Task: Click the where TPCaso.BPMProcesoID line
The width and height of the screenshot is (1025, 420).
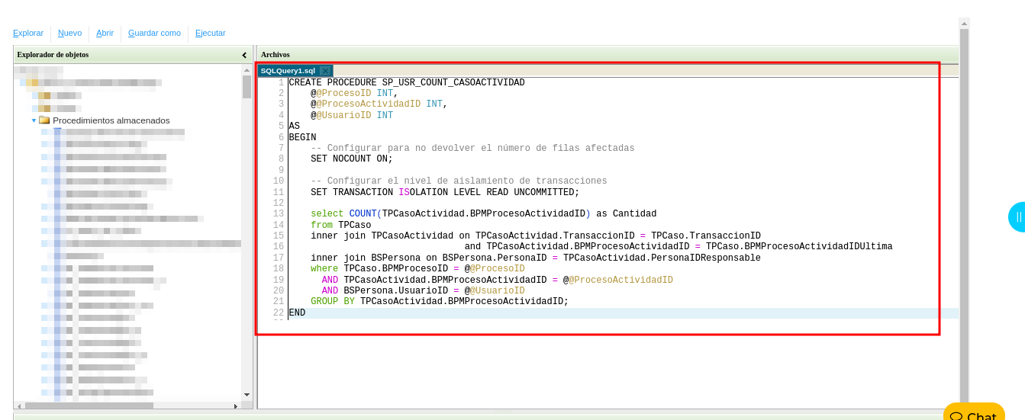Action: (417, 269)
